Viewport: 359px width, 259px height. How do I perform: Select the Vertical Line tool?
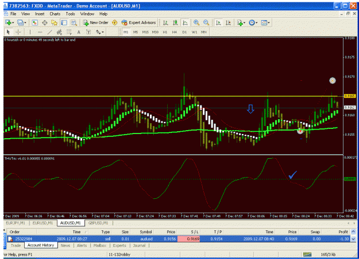click(x=30, y=32)
